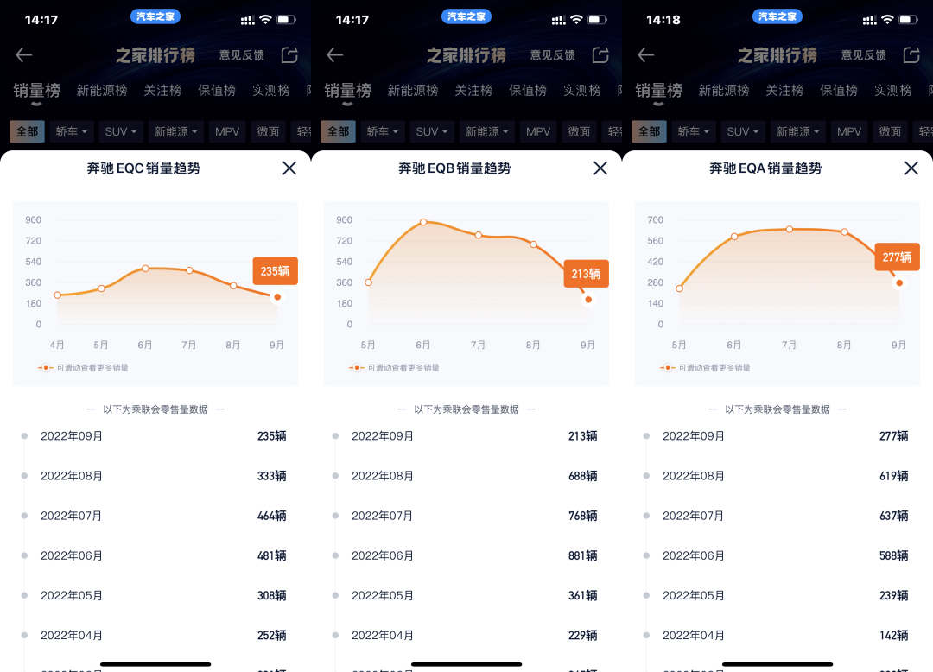Tap 2022年09月 row in EQC list

point(155,436)
